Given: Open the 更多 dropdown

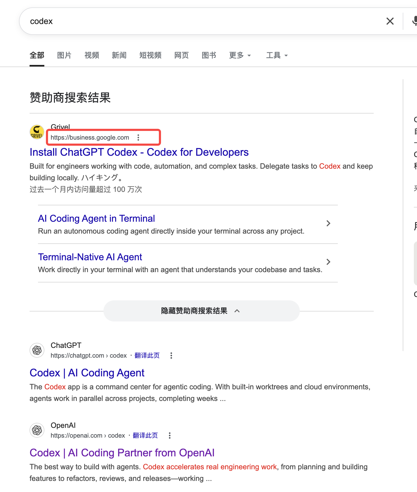Looking at the screenshot, I should (240, 55).
